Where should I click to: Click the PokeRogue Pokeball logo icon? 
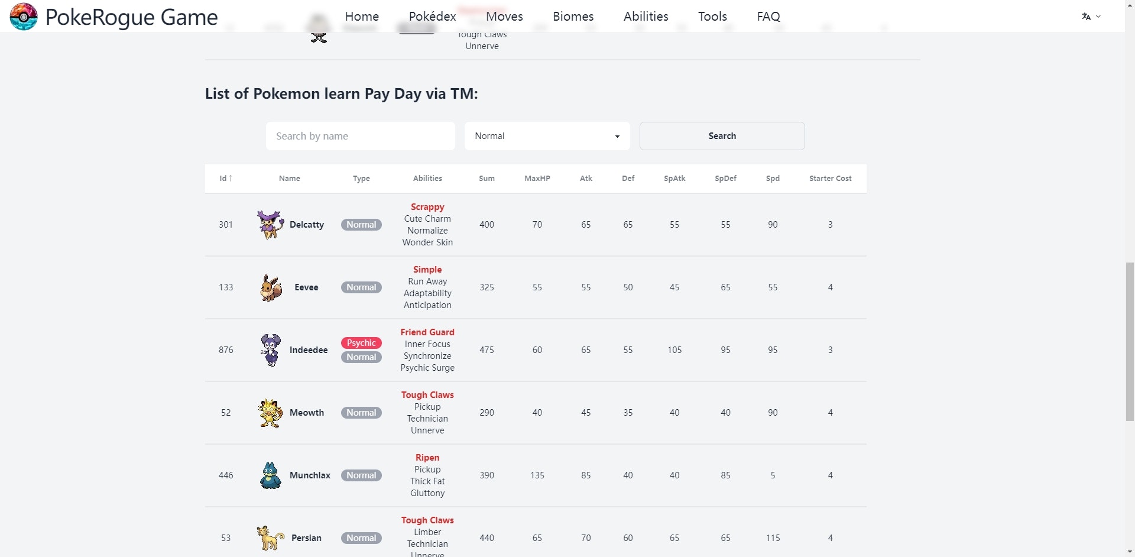click(24, 16)
